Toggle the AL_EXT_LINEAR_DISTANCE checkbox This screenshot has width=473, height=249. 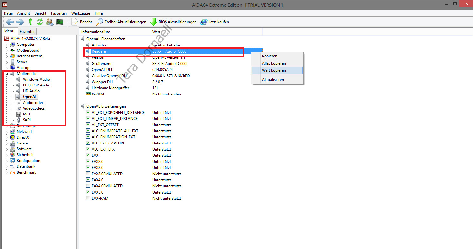click(x=88, y=119)
